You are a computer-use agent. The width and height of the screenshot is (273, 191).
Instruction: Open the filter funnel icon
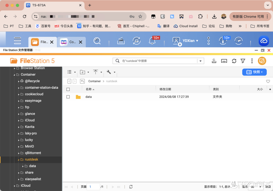click(x=243, y=61)
